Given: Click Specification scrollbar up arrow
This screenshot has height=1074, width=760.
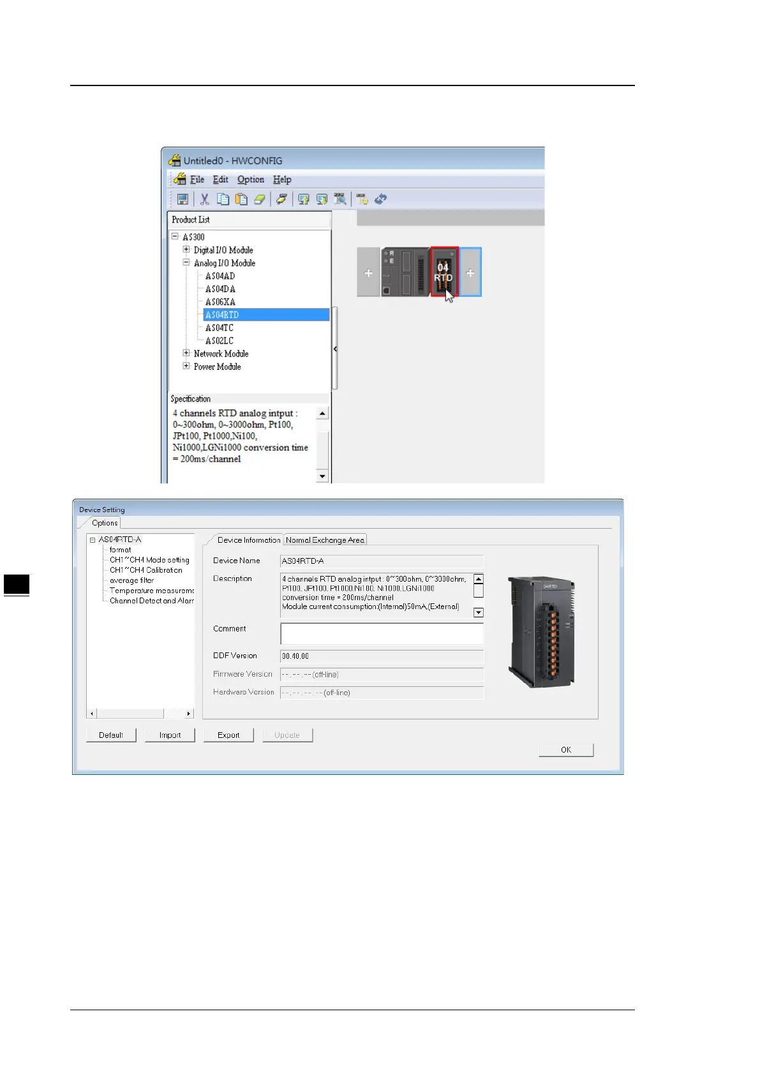Looking at the screenshot, I should (322, 413).
